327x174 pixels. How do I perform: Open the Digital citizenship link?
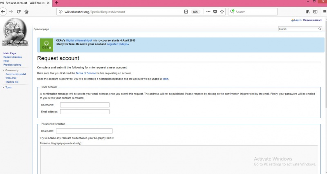click(x=79, y=40)
